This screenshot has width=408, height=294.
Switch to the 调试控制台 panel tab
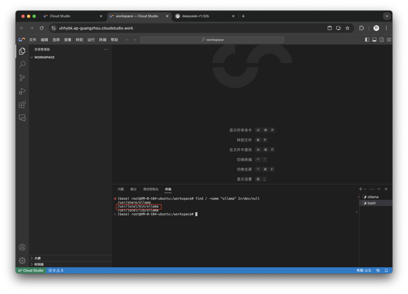pos(151,189)
